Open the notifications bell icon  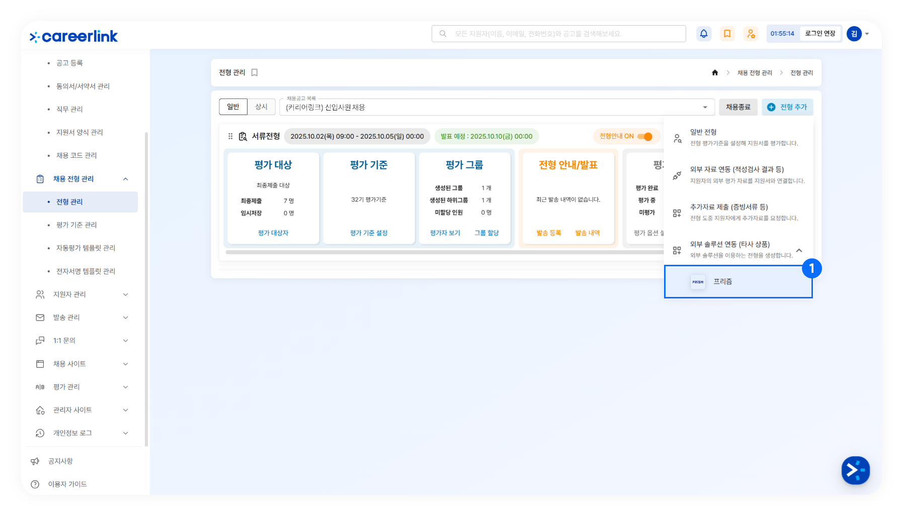pos(703,34)
